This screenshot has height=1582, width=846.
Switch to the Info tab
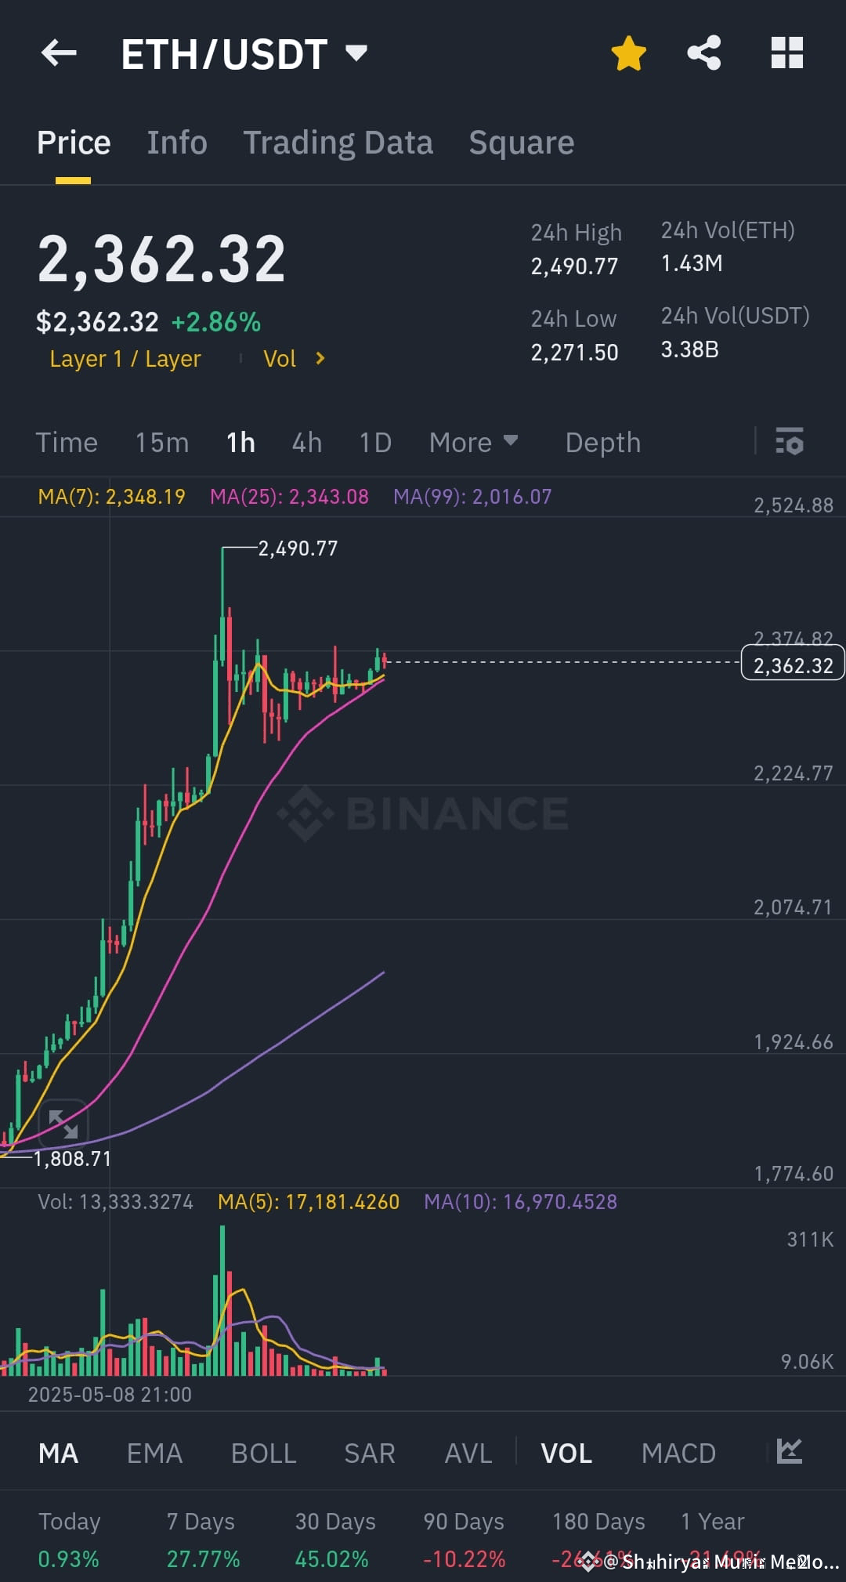(x=177, y=143)
